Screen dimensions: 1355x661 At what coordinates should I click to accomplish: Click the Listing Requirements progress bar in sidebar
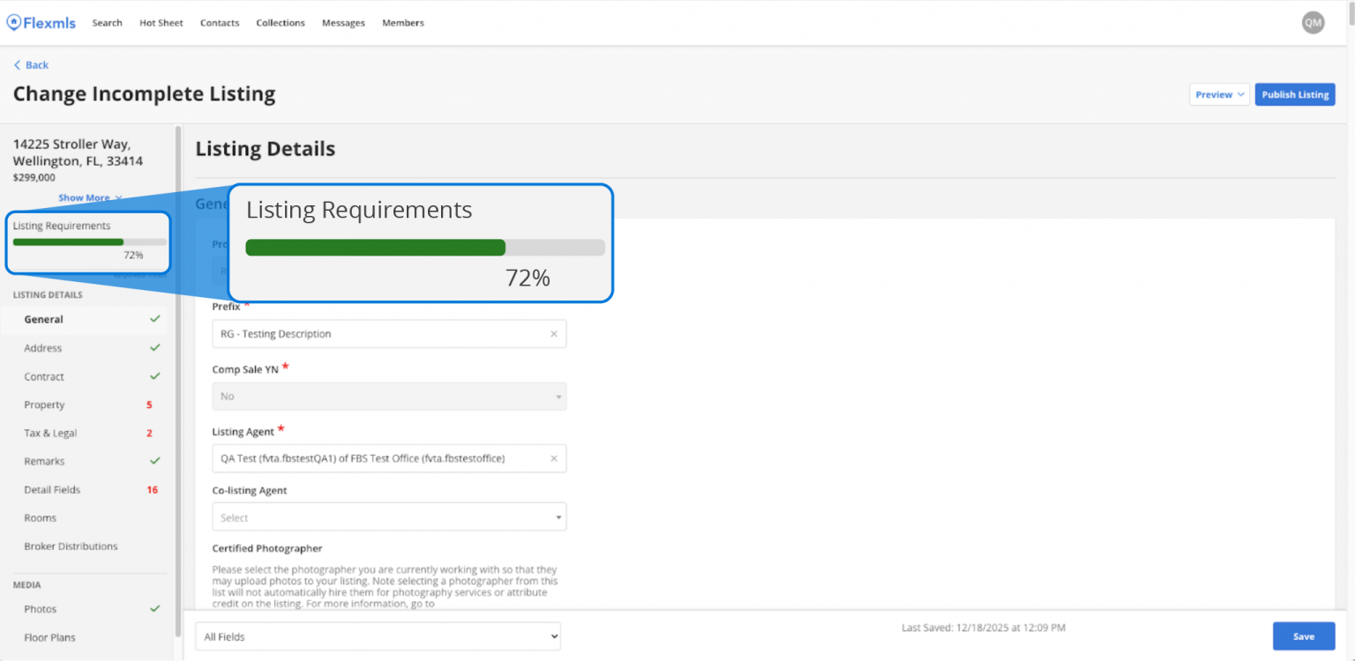[x=89, y=241]
